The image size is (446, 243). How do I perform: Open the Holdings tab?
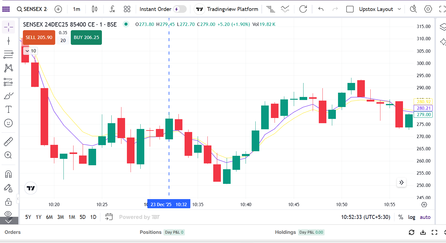[285, 232]
